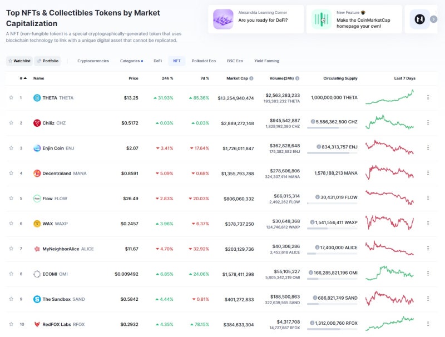Click the ECOMI circular logo

(x=37, y=274)
